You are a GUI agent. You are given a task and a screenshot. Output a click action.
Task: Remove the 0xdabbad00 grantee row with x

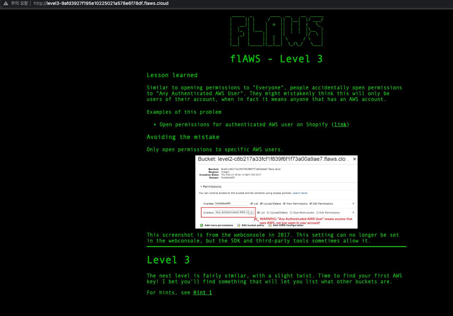[353, 203]
